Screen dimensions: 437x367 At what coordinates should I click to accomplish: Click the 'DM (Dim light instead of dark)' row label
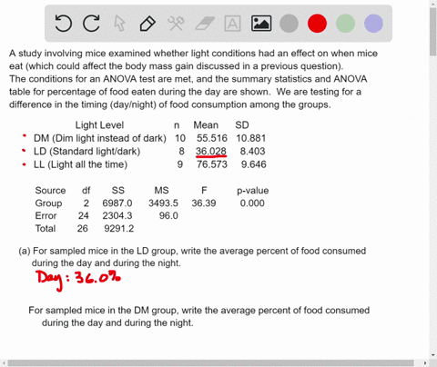click(100, 138)
